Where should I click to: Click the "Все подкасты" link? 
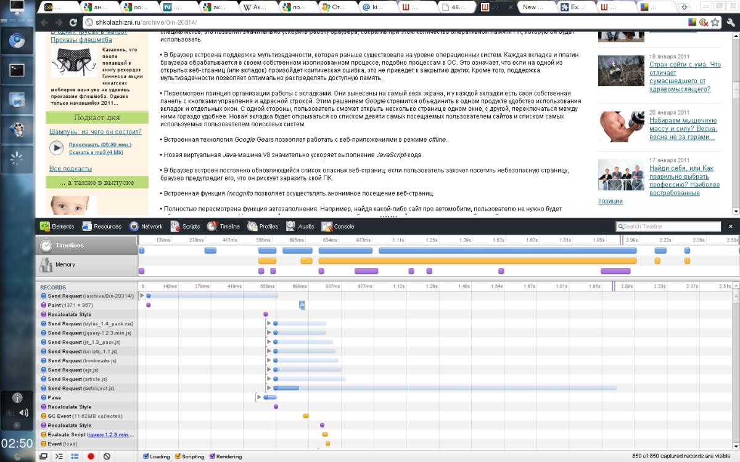point(70,169)
